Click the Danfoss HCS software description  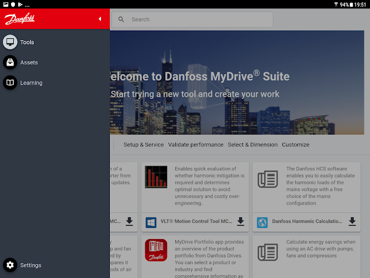pyautogui.click(x=321, y=186)
